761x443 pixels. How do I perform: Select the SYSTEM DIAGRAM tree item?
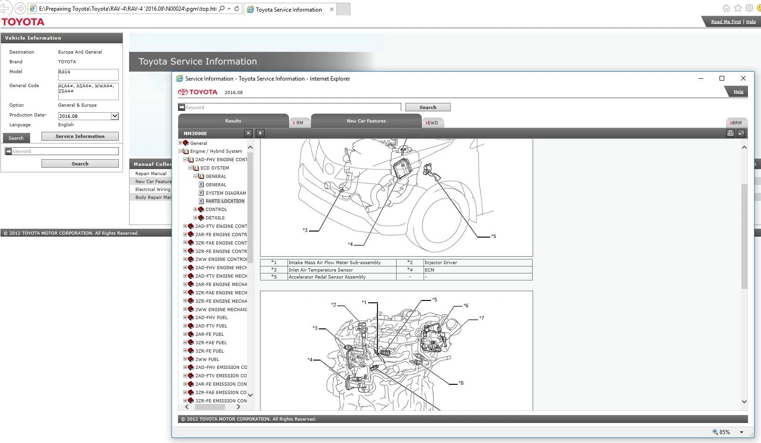[226, 193]
